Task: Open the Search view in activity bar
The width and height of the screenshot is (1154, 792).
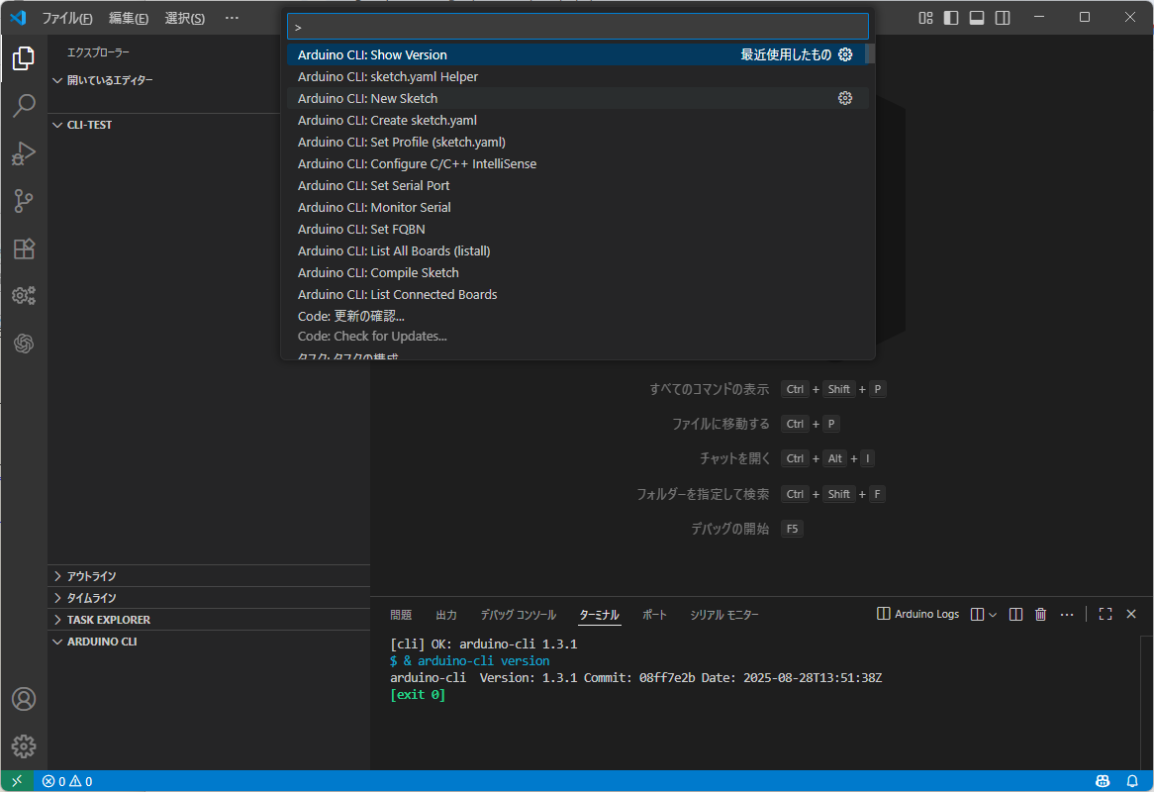Action: (24, 105)
